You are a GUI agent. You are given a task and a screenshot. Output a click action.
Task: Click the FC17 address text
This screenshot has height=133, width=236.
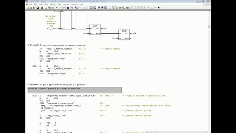coord(81,59)
